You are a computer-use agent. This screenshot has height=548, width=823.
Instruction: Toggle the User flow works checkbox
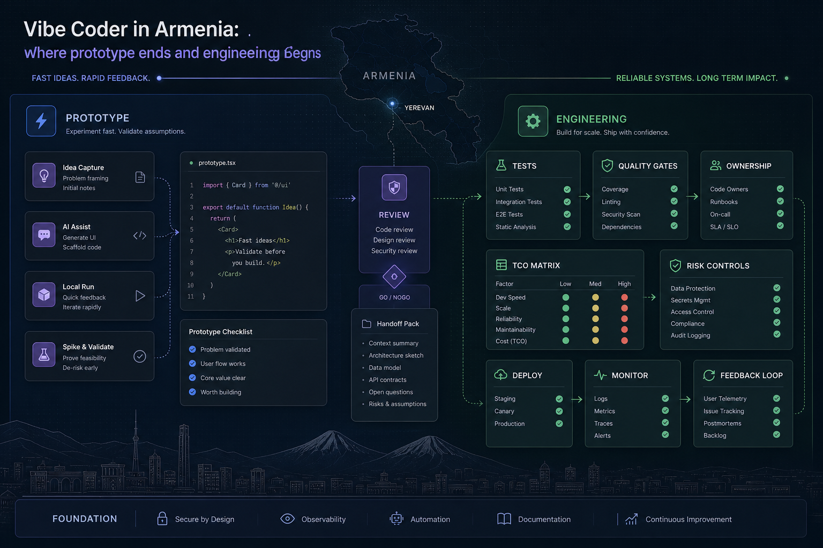coord(192,363)
